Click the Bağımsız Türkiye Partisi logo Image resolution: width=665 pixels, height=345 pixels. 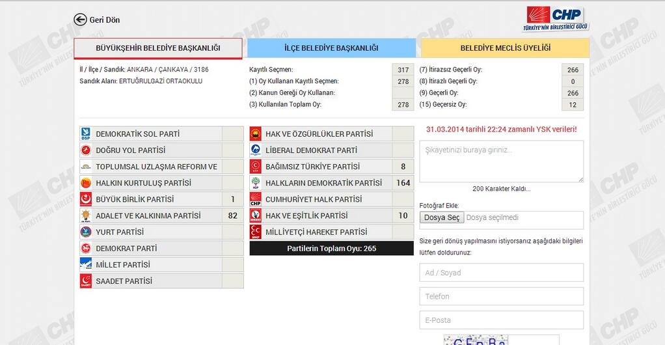(255, 167)
